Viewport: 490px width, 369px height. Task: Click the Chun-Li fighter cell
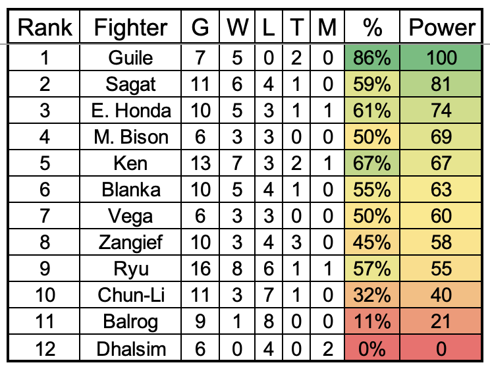pos(130,295)
